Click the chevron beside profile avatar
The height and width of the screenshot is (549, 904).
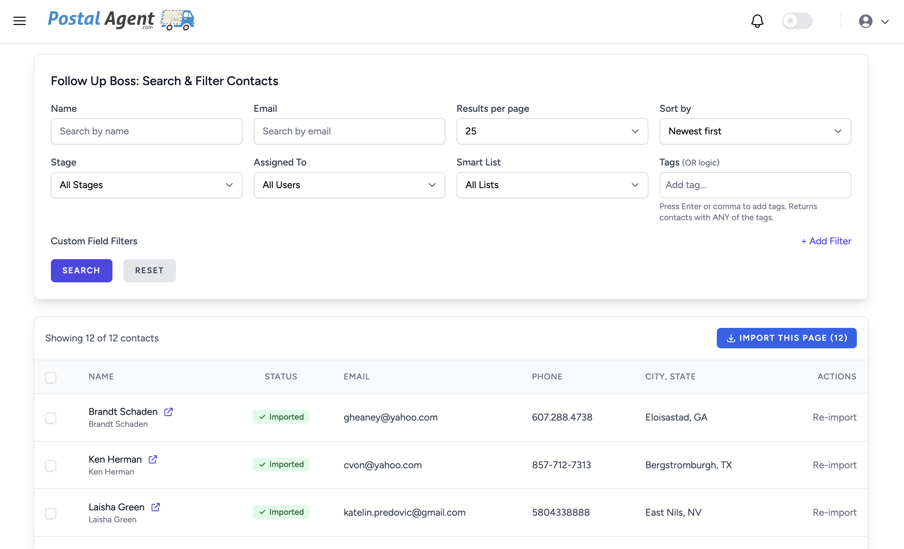885,22
